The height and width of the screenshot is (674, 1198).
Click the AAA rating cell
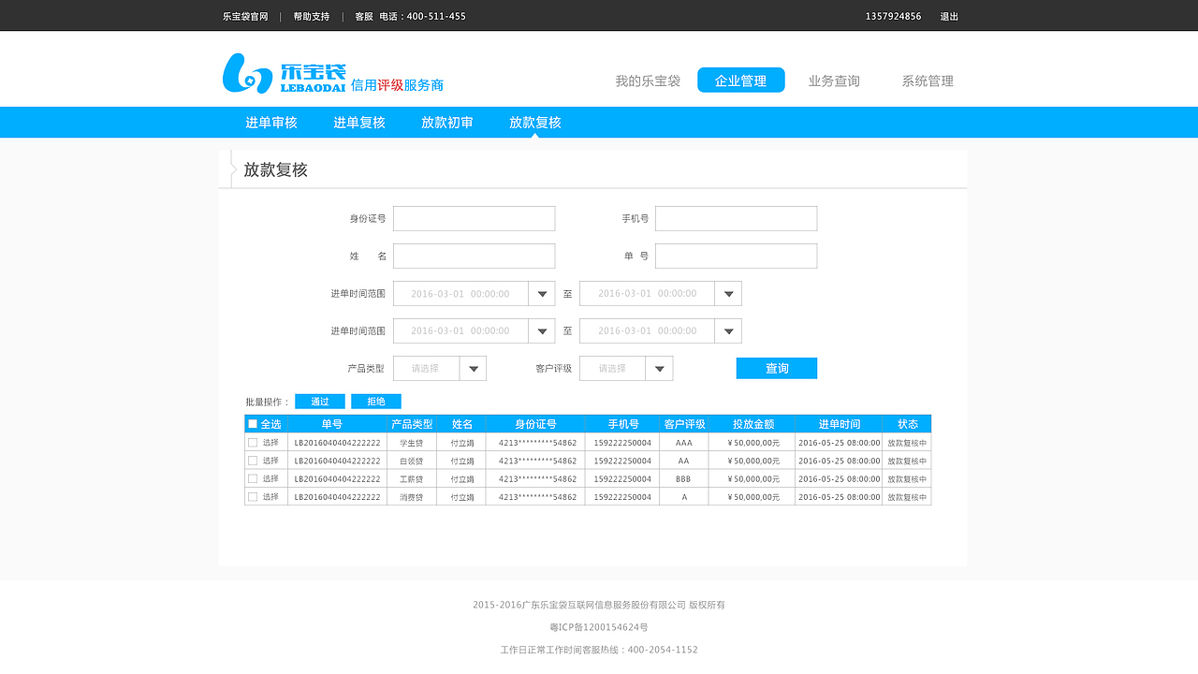(684, 443)
